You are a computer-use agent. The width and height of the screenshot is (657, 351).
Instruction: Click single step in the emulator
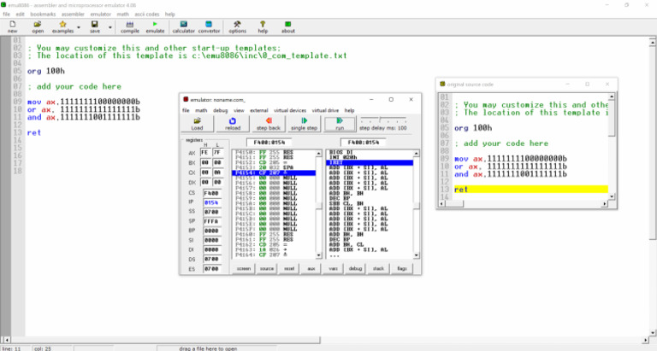click(x=304, y=124)
